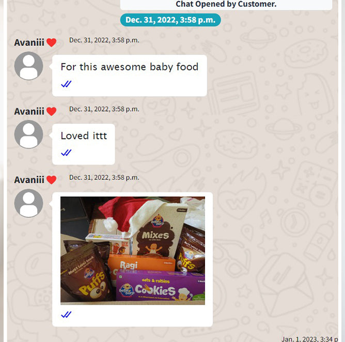Click the avatar beside the product photo message
Image resolution: width=345 pixels, height=342 pixels.
click(28, 203)
